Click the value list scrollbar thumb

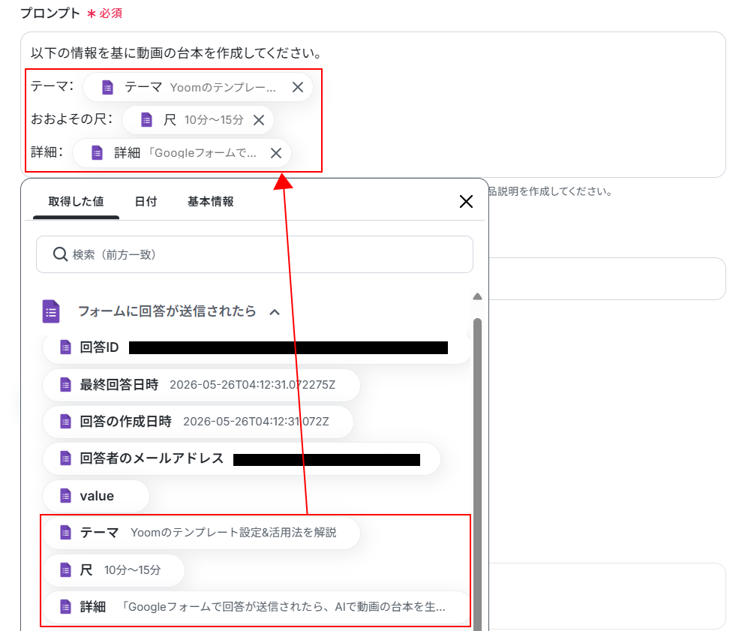pos(477,474)
